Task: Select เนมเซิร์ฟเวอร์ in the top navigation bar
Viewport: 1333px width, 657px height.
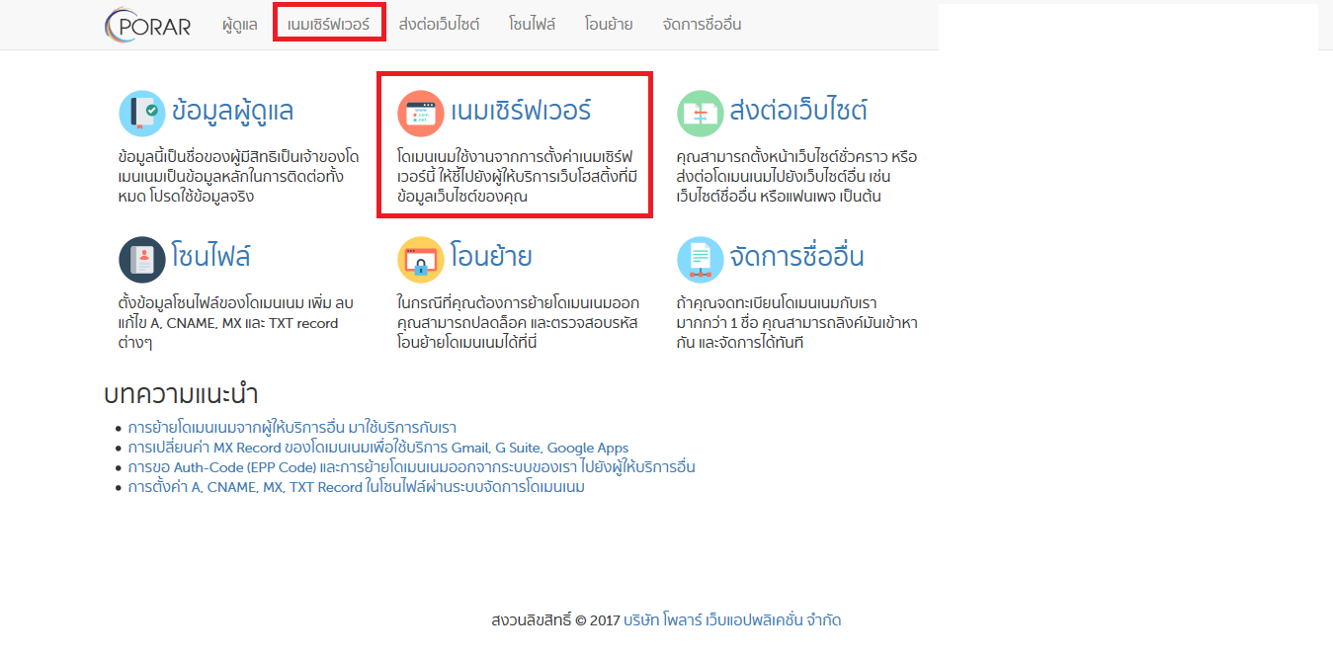Action: pyautogui.click(x=329, y=24)
